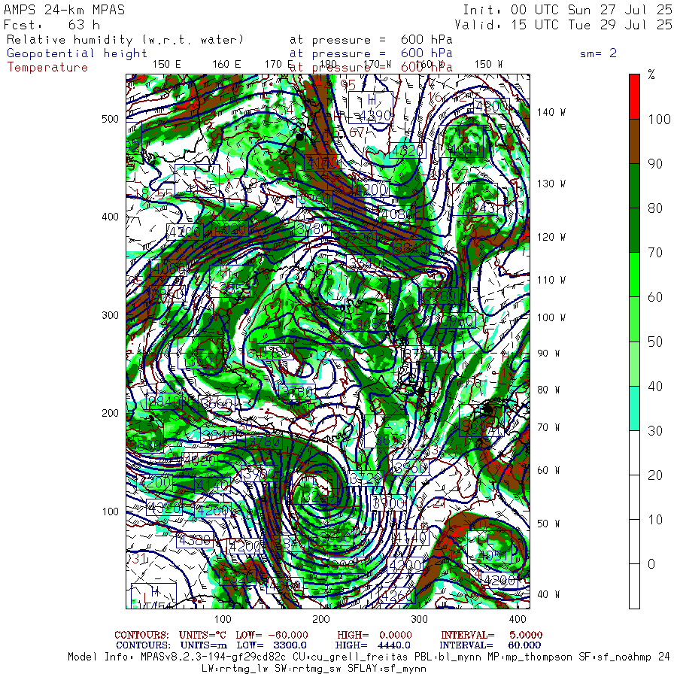Click the '110 W' label on right edge
The width and height of the screenshot is (677, 677).
click(551, 281)
